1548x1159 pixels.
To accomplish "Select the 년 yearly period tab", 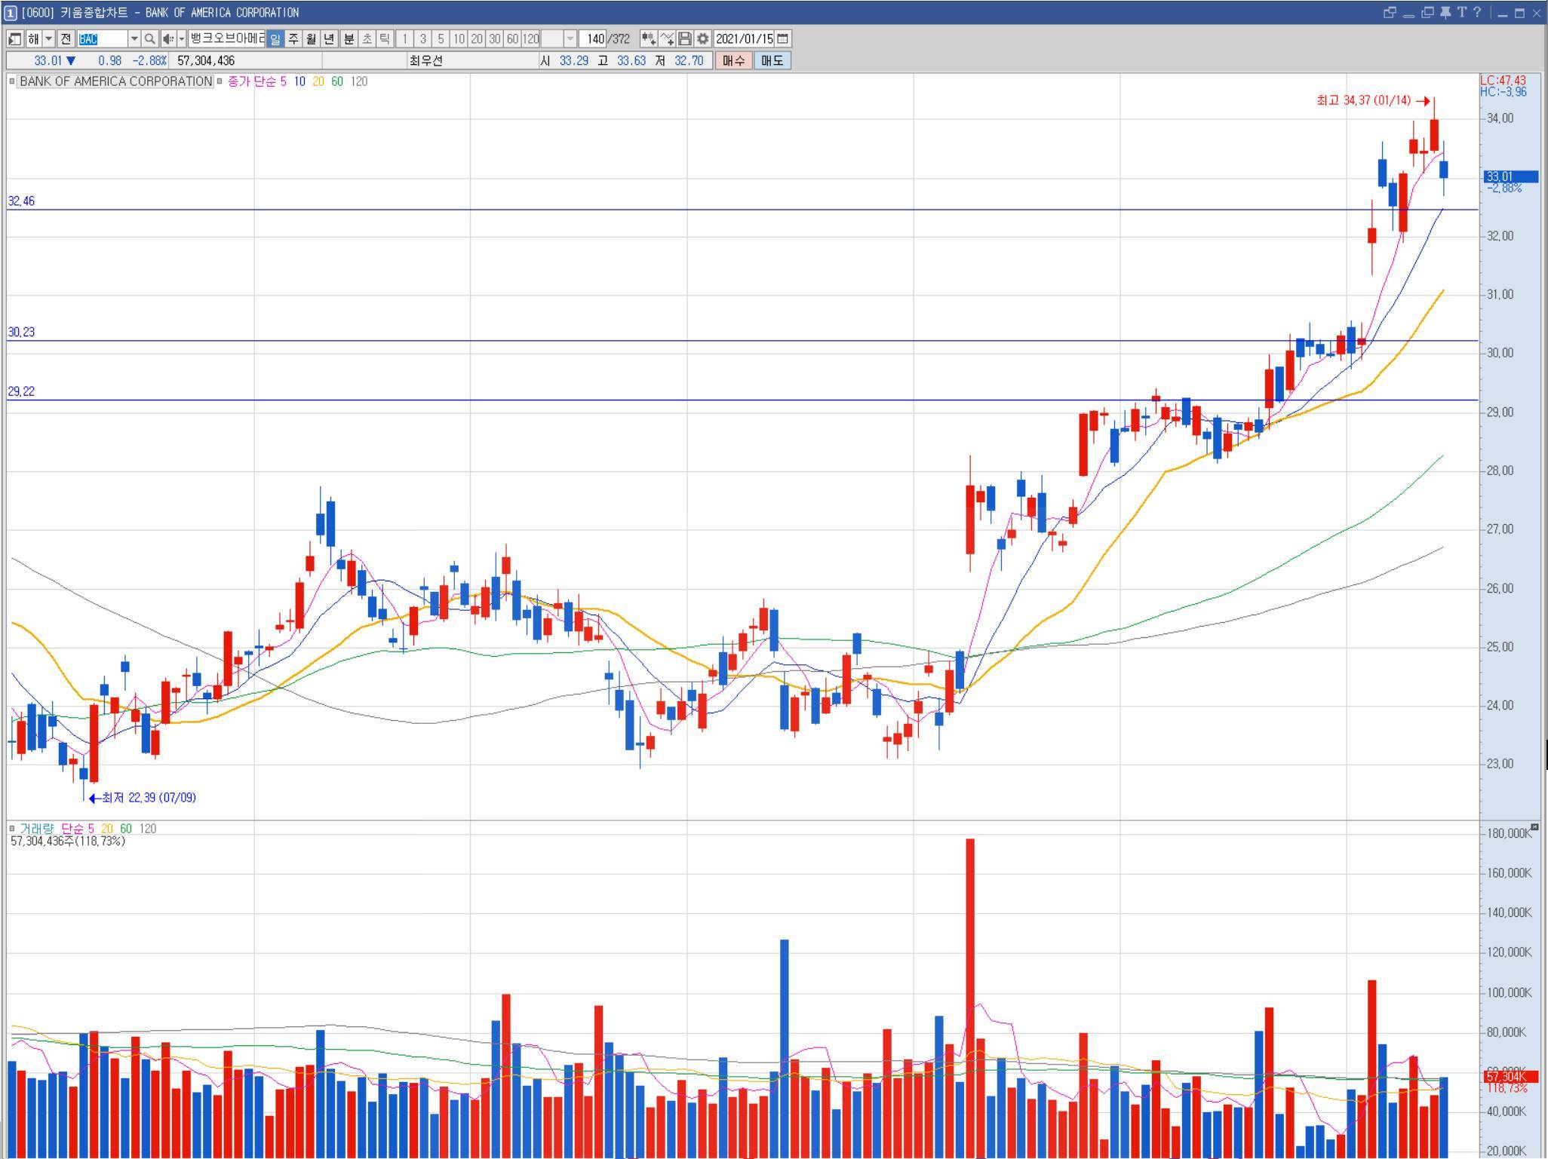I will [x=329, y=38].
